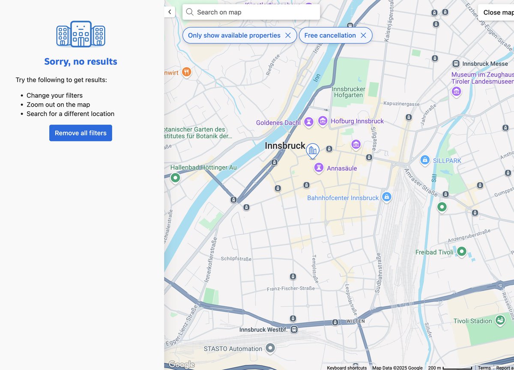This screenshot has width=514, height=370.
Task: Open the Hofburg Innsbruck museum icon
Action: click(x=323, y=121)
